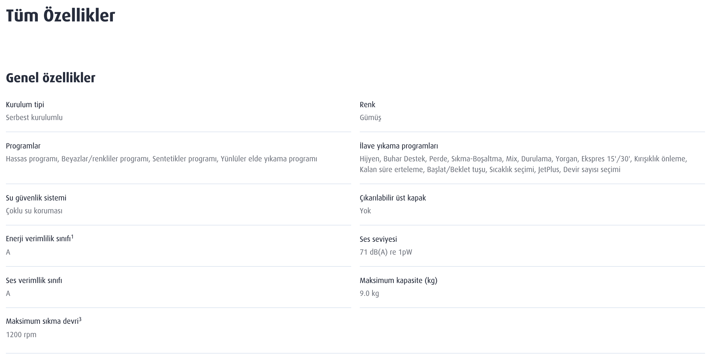The height and width of the screenshot is (357, 712).
Task: Select the İlave yıkama programları label
Action: click(399, 146)
